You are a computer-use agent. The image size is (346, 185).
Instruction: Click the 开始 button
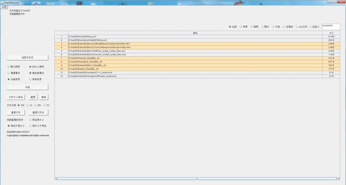coord(28,87)
